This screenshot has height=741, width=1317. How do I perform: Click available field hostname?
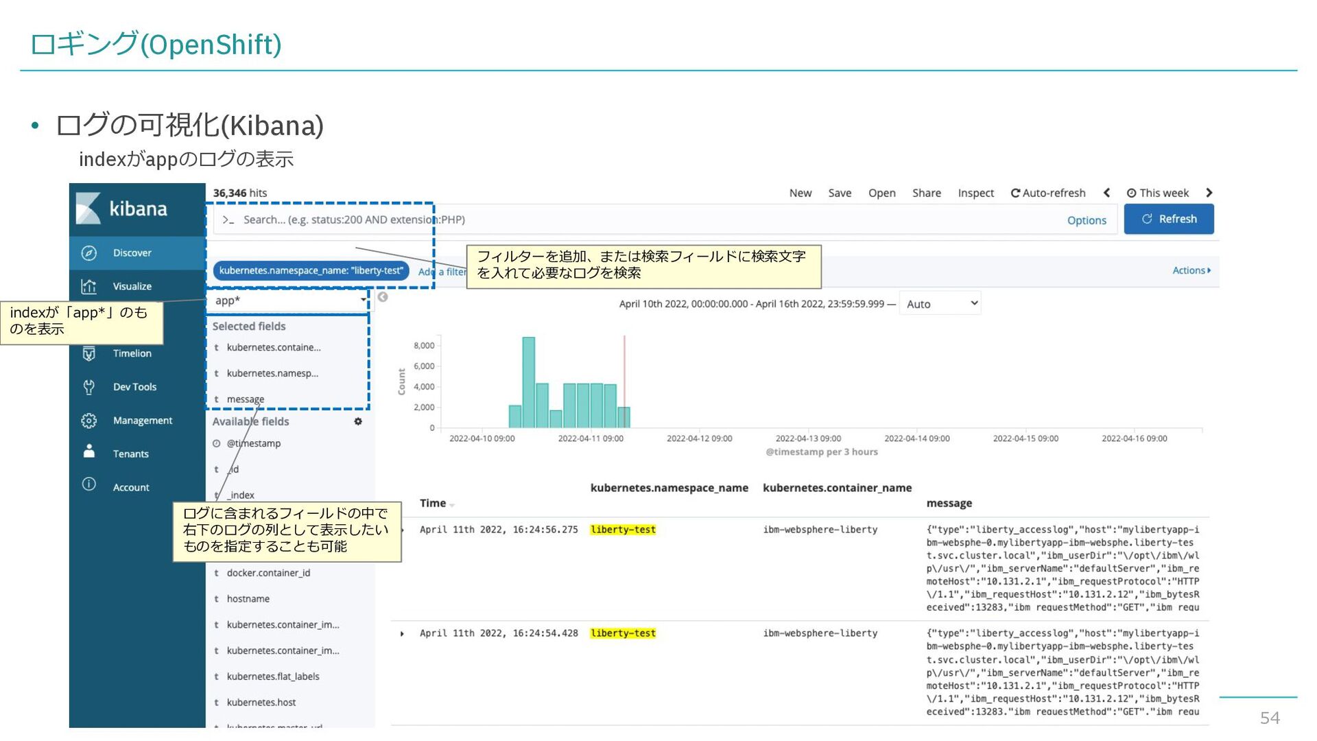(248, 599)
